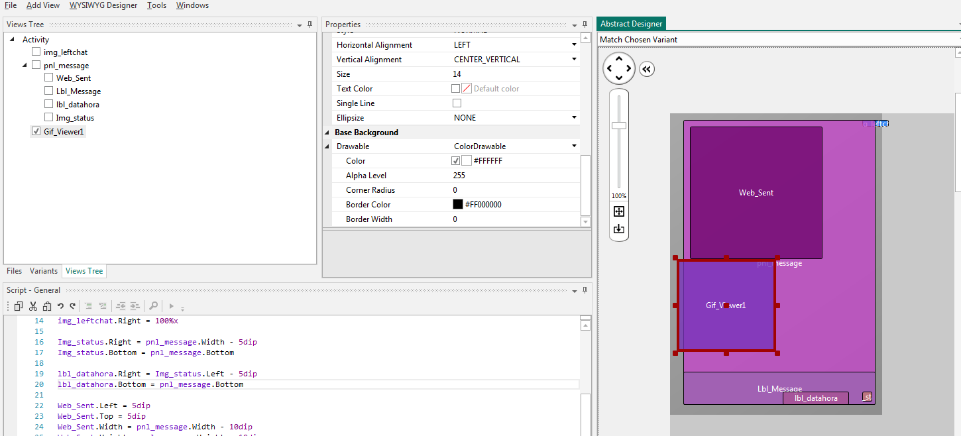Open the search magnifier in the Script toolbar
Image resolution: width=961 pixels, height=436 pixels.
click(x=153, y=306)
